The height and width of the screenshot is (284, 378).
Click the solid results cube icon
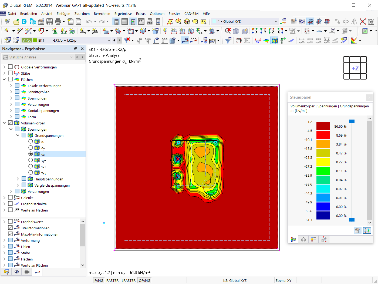coord(275,40)
